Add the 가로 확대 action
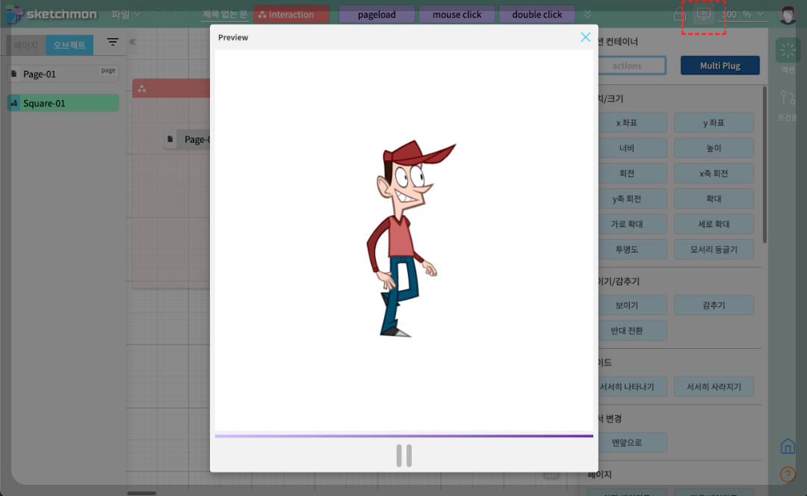 [x=633, y=224]
